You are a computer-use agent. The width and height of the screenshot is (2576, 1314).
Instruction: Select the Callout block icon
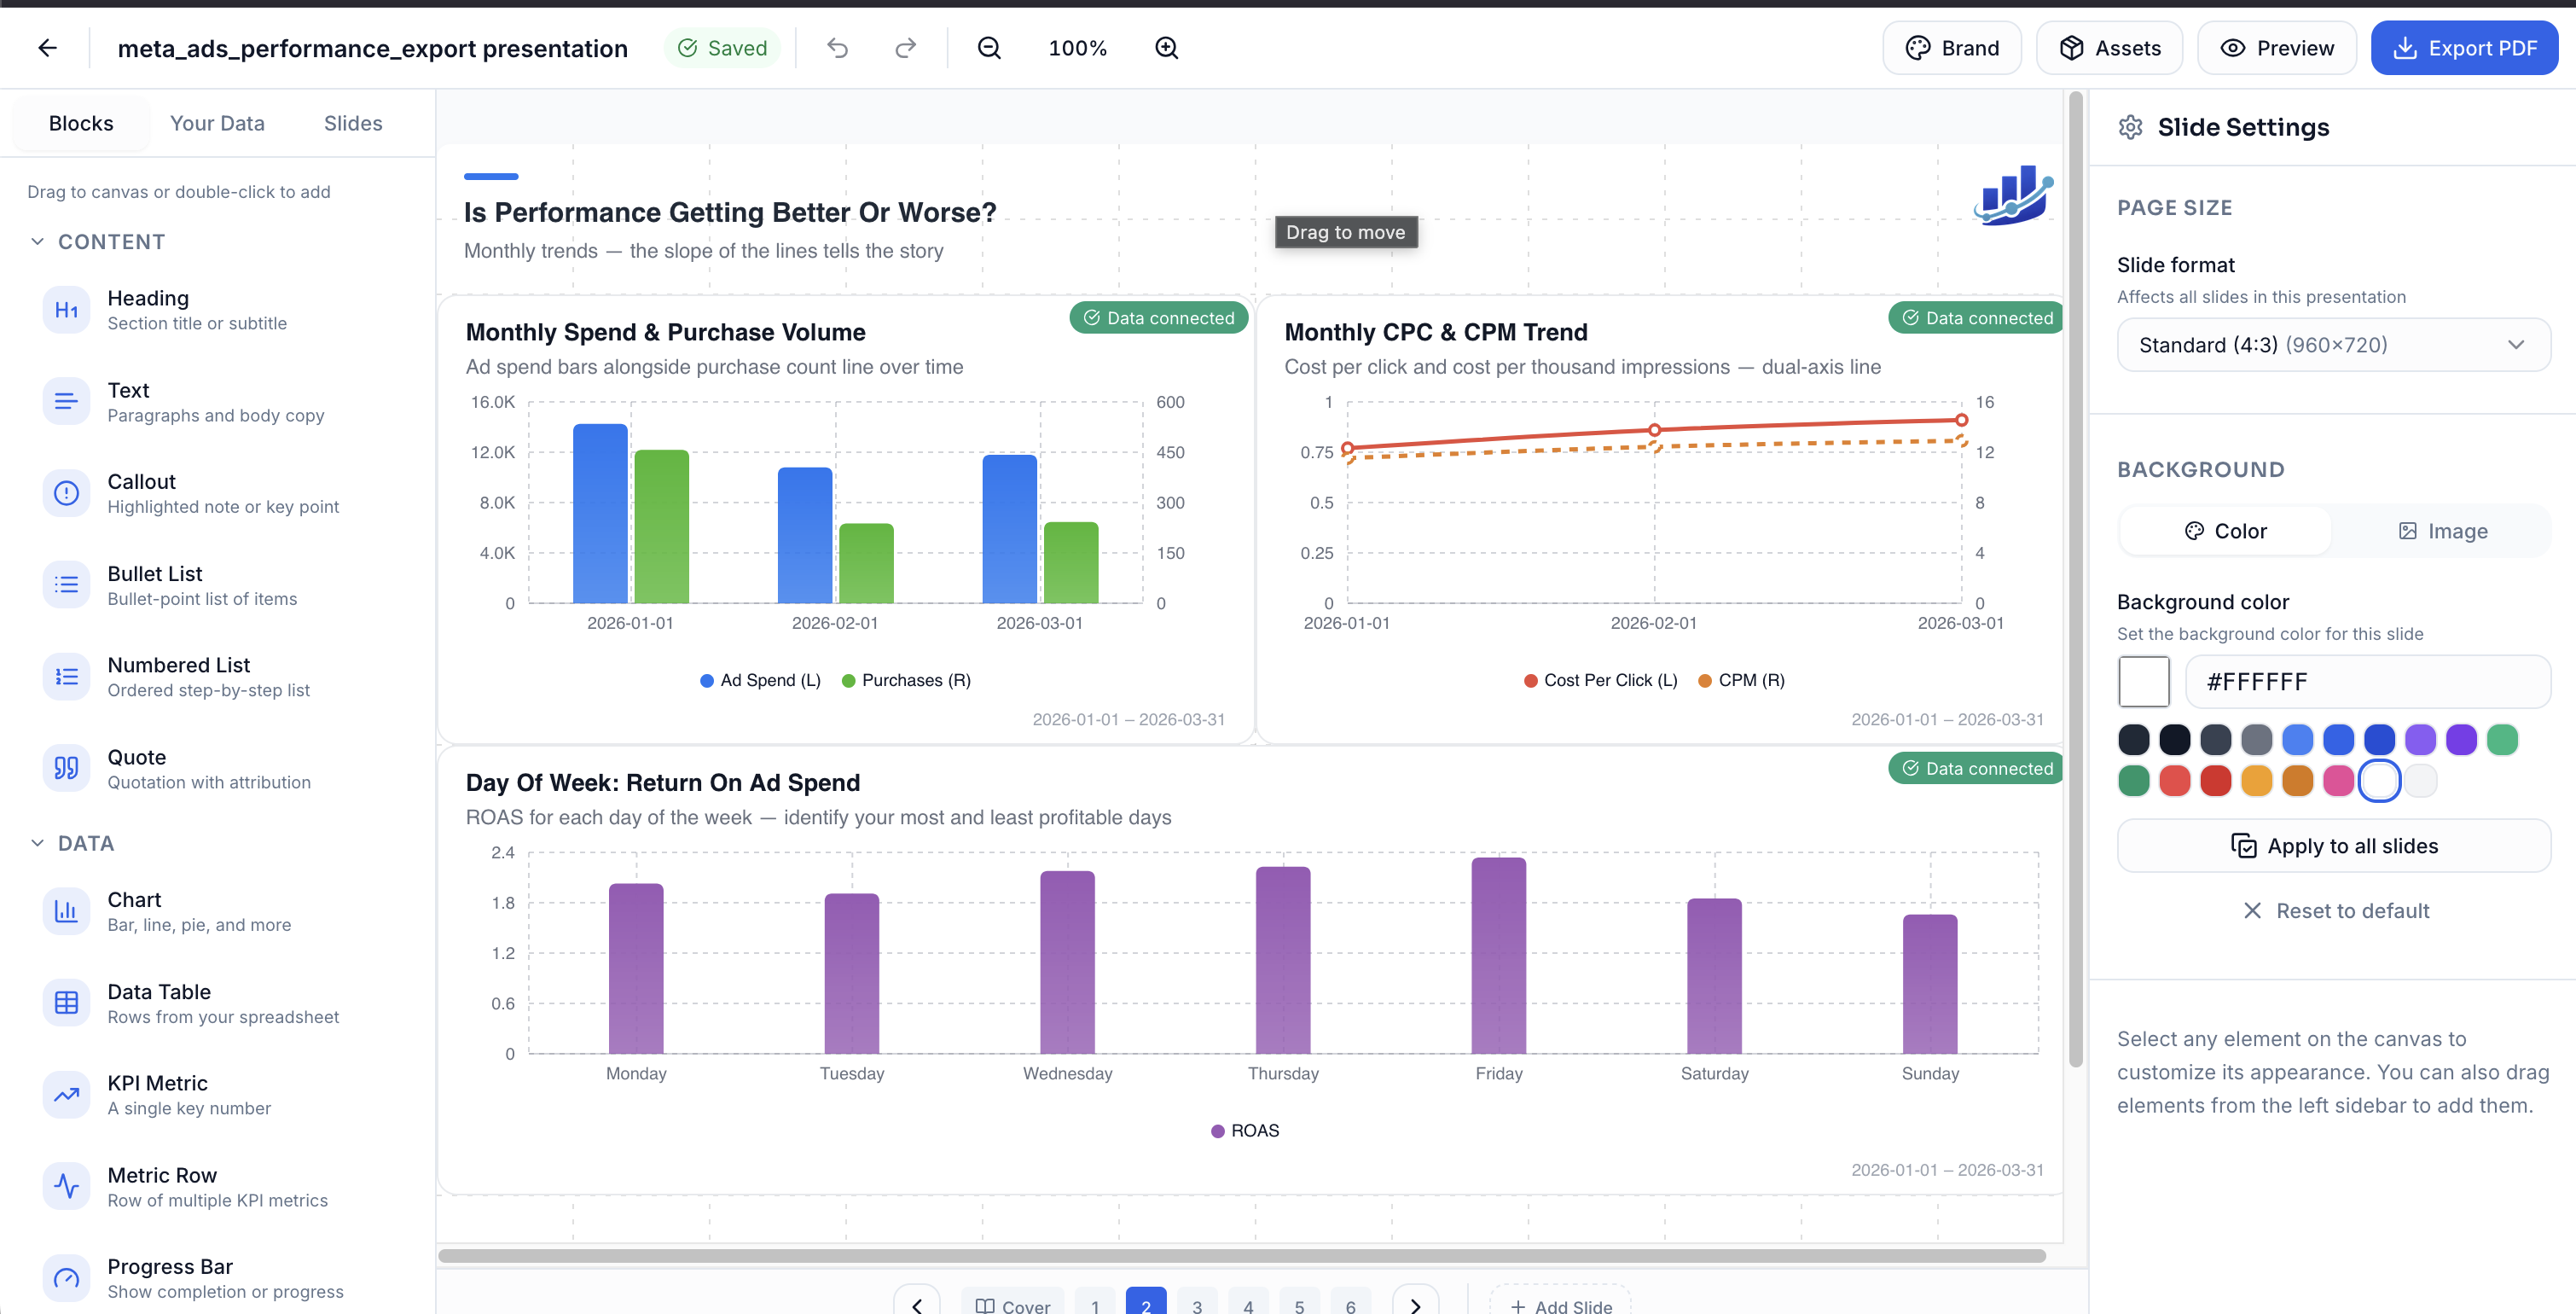point(66,492)
